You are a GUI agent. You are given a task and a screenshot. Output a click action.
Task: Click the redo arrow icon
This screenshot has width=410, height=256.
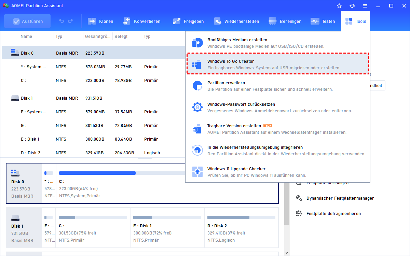click(x=70, y=21)
